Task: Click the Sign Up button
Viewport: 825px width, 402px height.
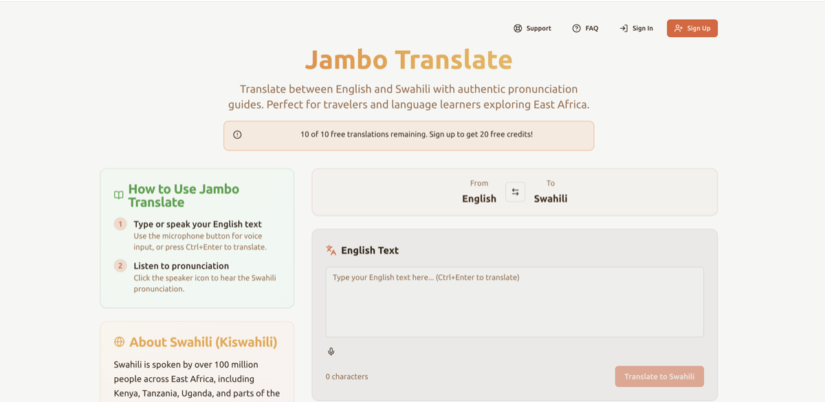Action: 692,28
